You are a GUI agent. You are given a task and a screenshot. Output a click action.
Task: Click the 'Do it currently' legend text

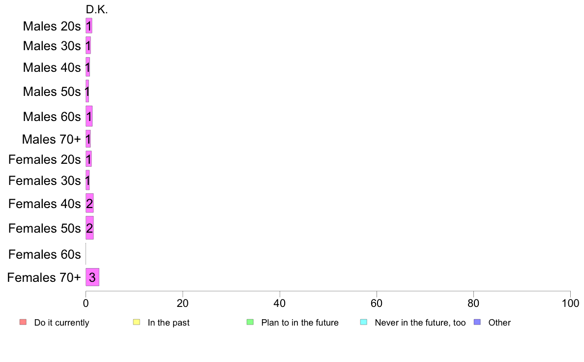pos(62,323)
